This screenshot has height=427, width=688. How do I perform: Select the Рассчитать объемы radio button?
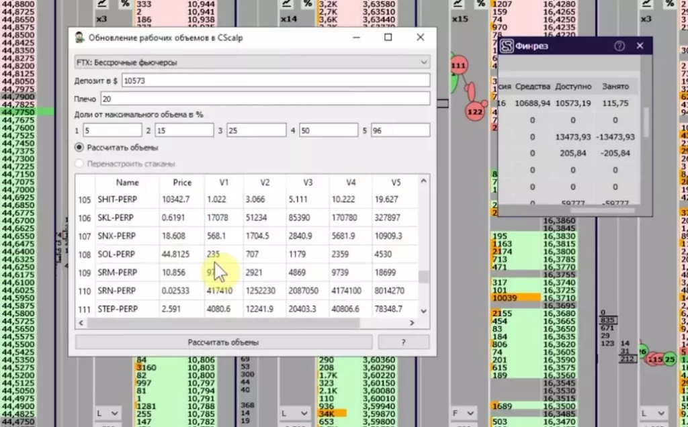tap(79, 147)
